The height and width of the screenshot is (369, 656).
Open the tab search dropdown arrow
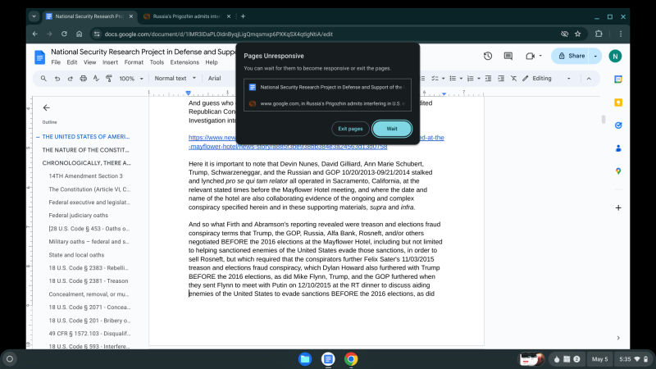34,16
